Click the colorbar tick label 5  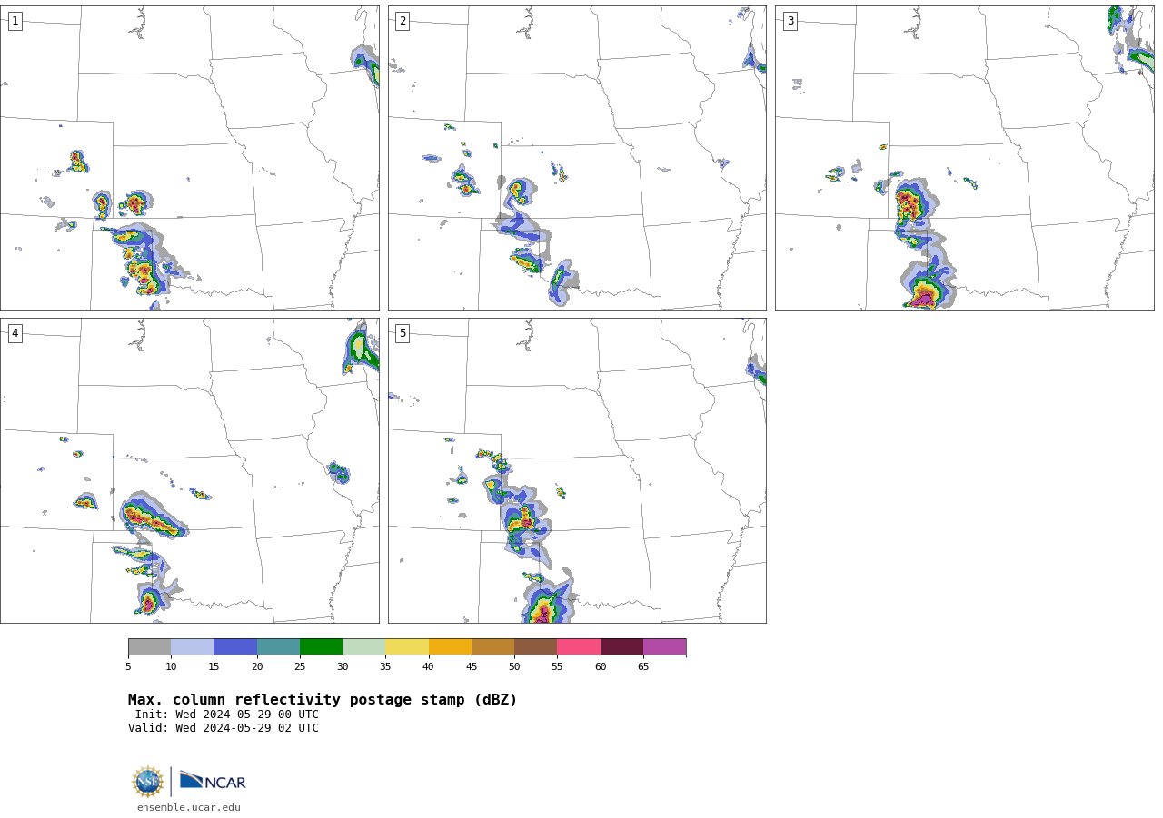pos(128,667)
